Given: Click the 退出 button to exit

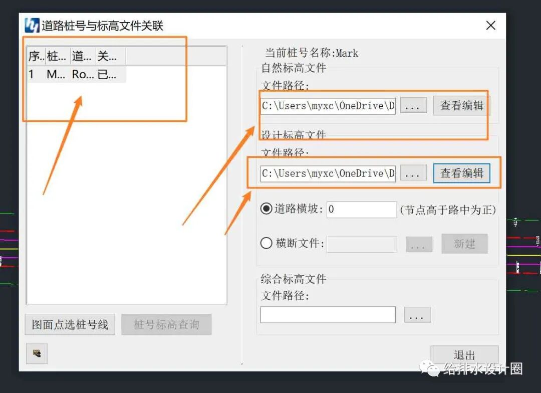Looking at the screenshot, I should coord(464,354).
